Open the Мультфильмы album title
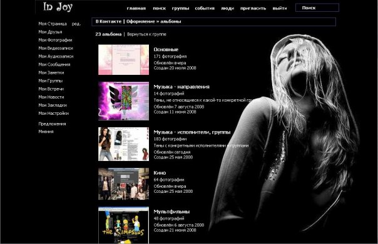Image resolution: width=378 pixels, height=244 pixels. tap(171, 212)
